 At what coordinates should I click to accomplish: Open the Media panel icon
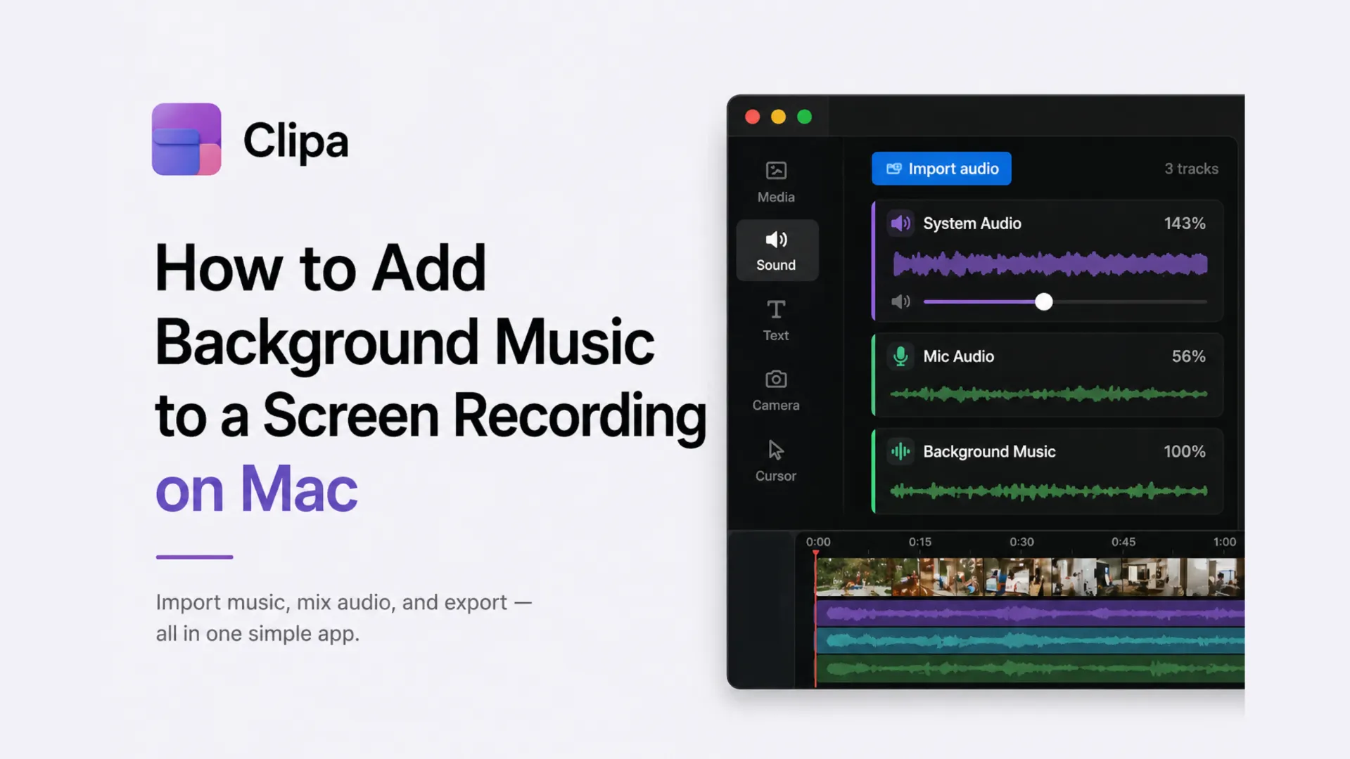(776, 171)
